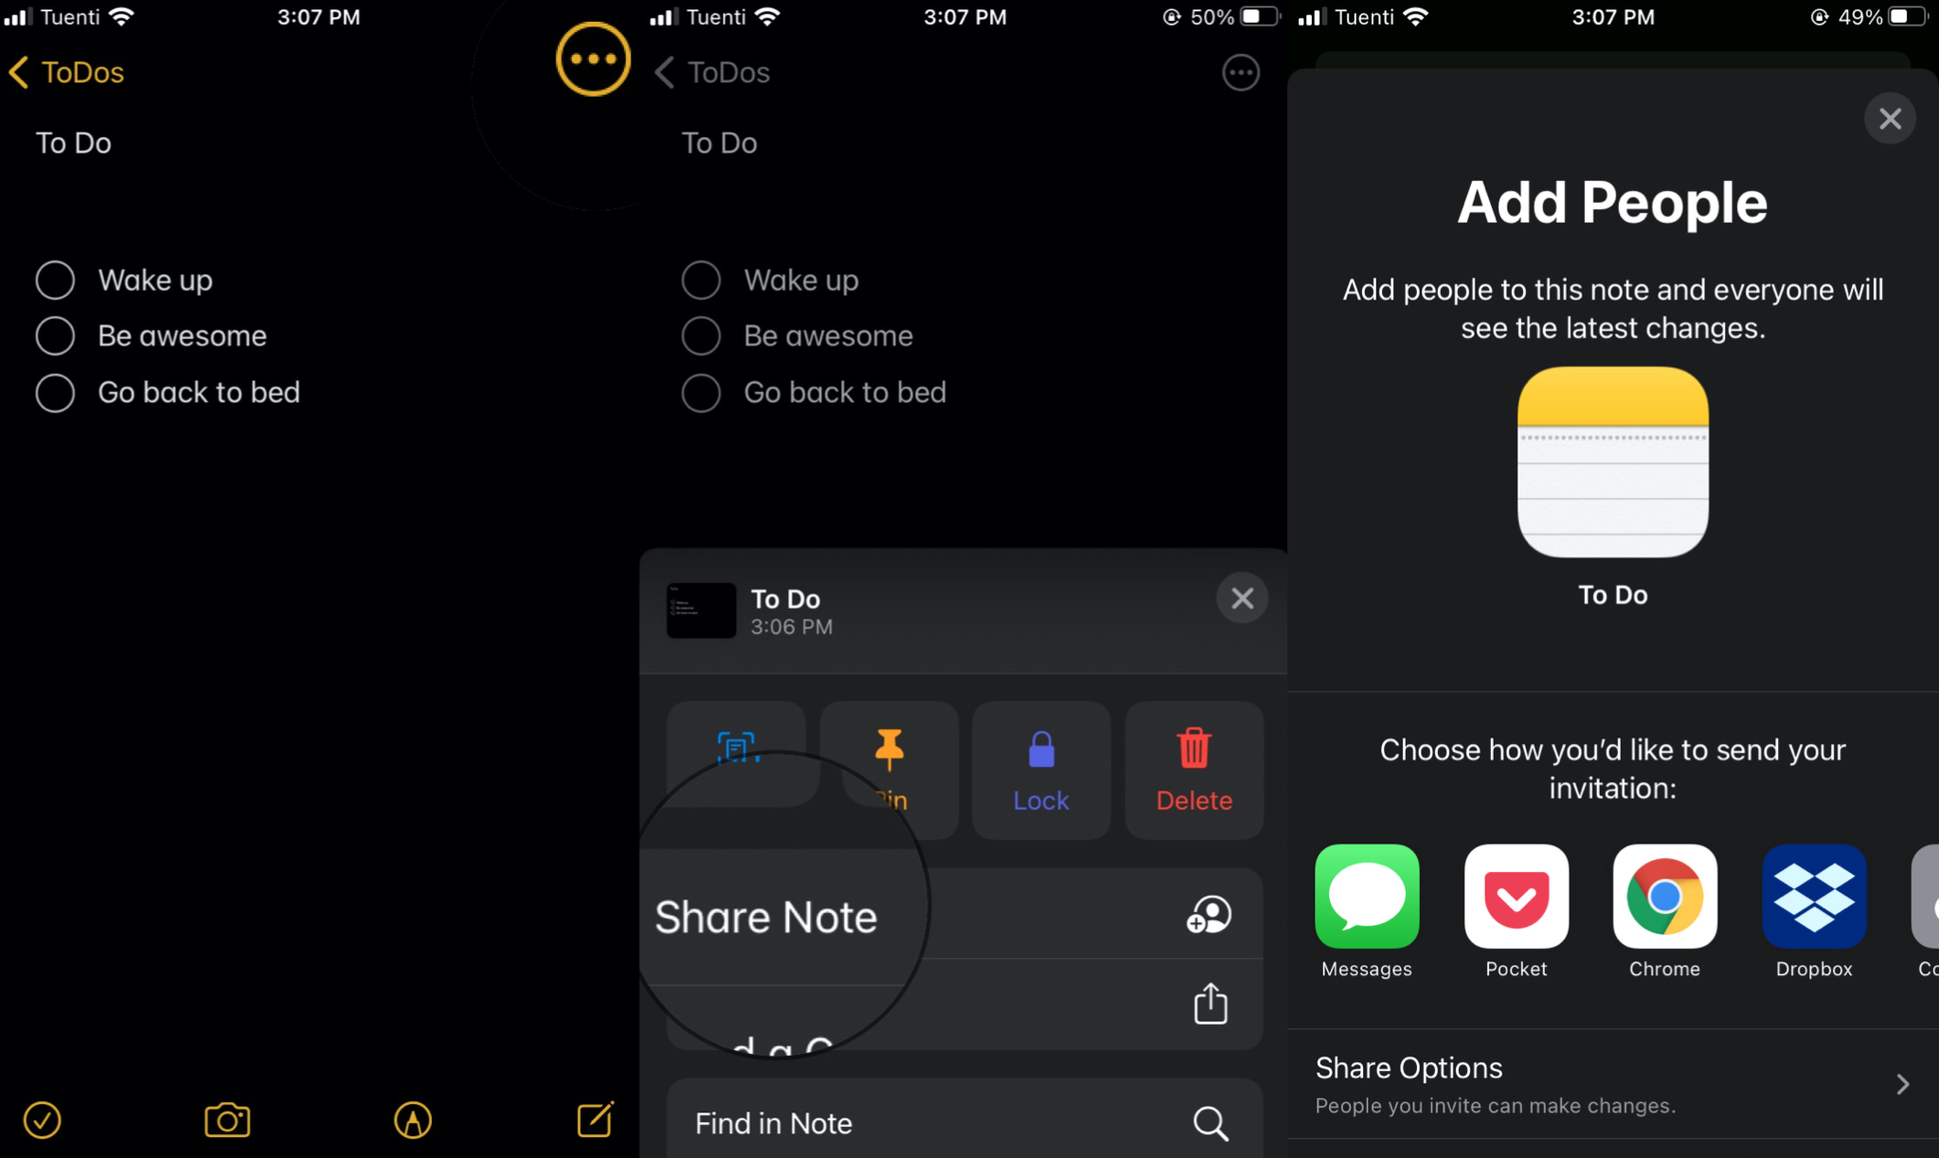Tap the Messages icon to share
This screenshot has height=1158, width=1939.
(1367, 896)
